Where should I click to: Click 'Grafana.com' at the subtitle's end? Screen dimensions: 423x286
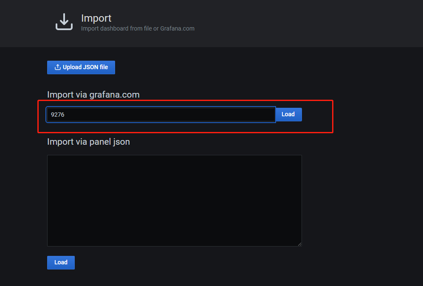tap(177, 28)
